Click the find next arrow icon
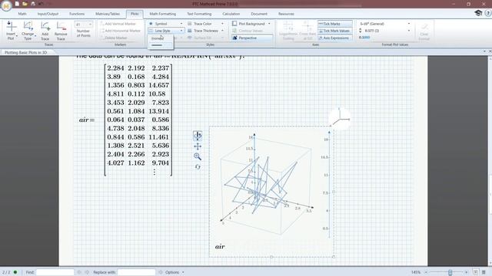This screenshot has height=276, width=492. tap(87, 272)
